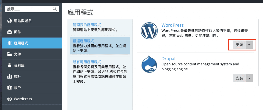Open WordPress sidebar item
The image size is (263, 110).
coord(32,99)
